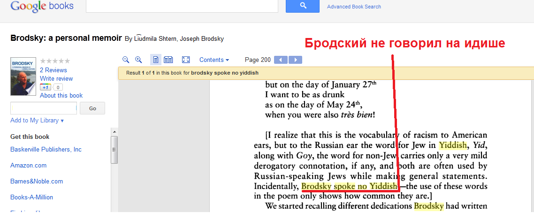Go to the next page

[x=295, y=60]
